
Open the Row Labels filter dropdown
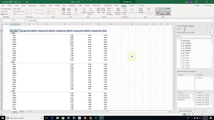[x=19, y=31]
